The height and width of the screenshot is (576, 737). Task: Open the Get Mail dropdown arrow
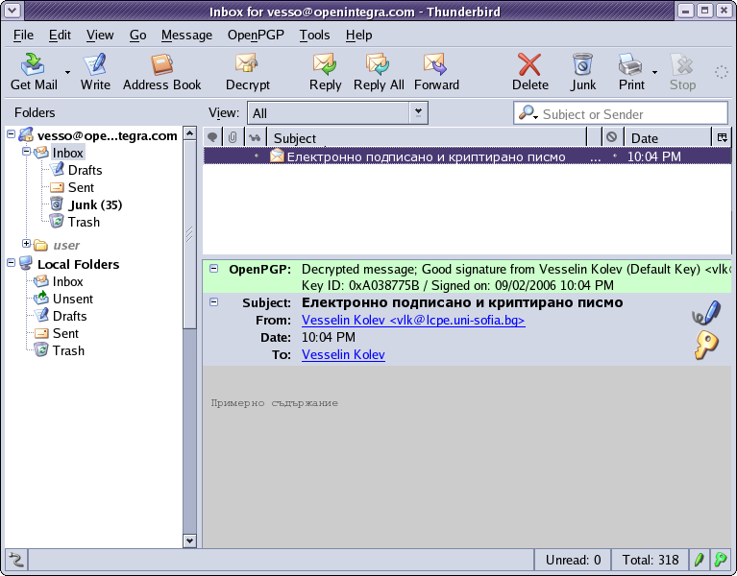67,72
